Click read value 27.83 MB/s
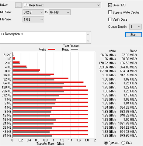The image size is (143, 146). [129, 55]
